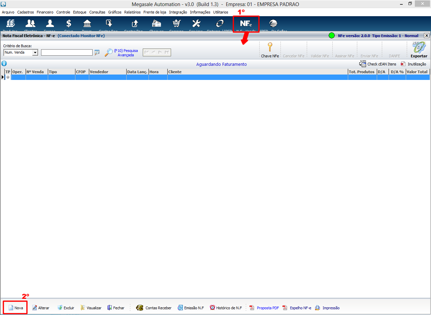This screenshot has width=431, height=315.
Task: Click Nova to create new invoice
Action: click(x=15, y=308)
